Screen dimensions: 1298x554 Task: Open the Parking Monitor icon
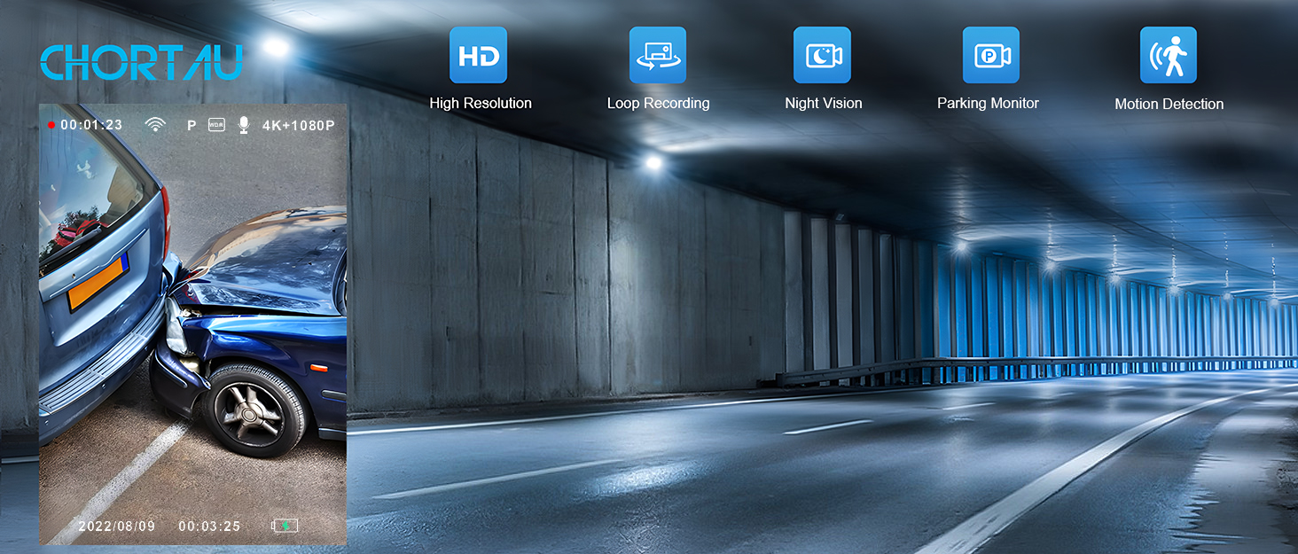click(x=990, y=55)
